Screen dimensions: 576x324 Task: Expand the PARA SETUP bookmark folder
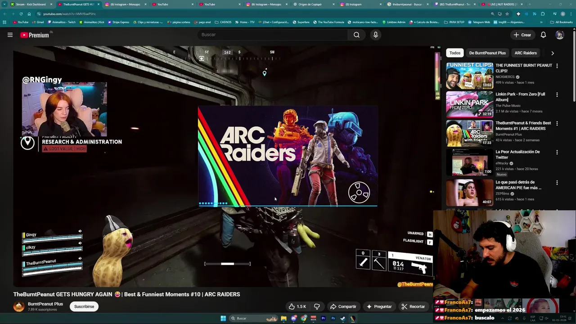point(454,22)
